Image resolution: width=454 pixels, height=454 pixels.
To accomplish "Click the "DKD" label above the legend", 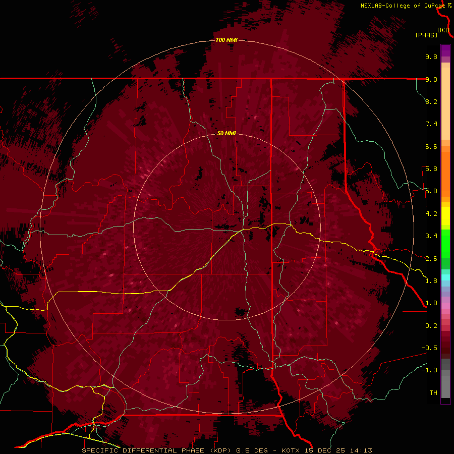I will [443, 30].
